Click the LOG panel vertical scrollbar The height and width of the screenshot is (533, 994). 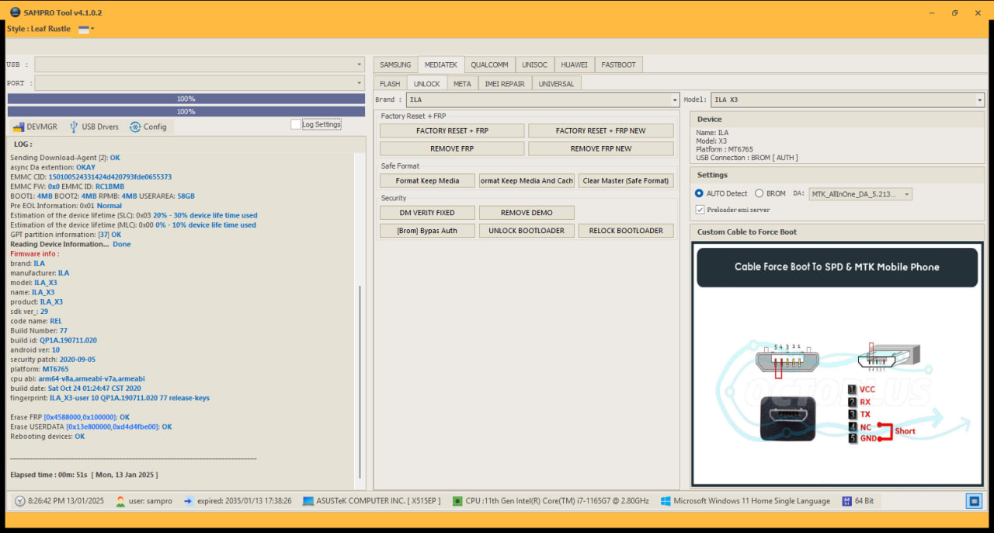[359, 381]
